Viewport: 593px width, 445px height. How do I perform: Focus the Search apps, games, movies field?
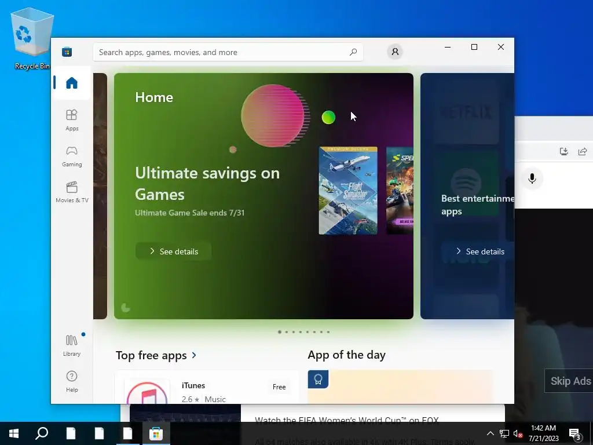228,52
